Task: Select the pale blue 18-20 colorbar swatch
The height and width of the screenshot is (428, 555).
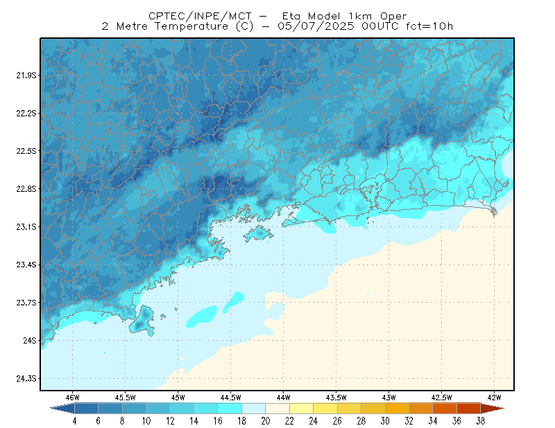Action: (253, 409)
